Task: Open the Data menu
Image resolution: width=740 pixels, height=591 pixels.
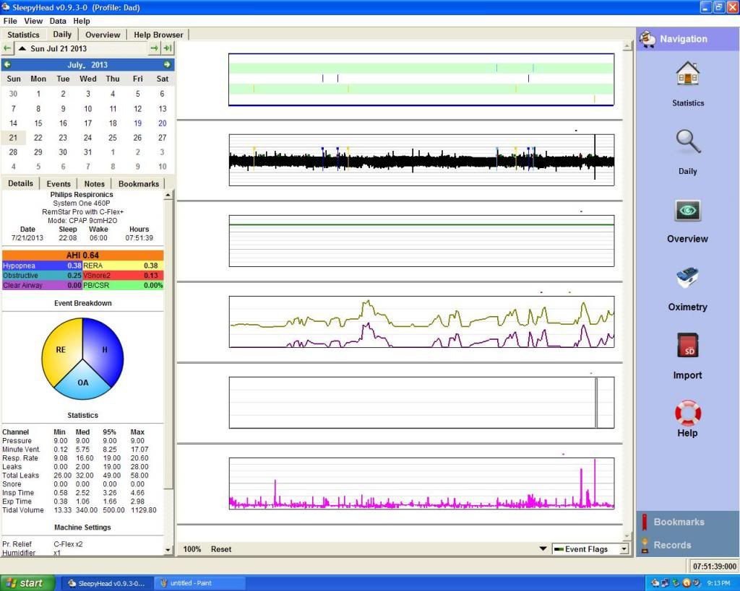Action: point(58,21)
